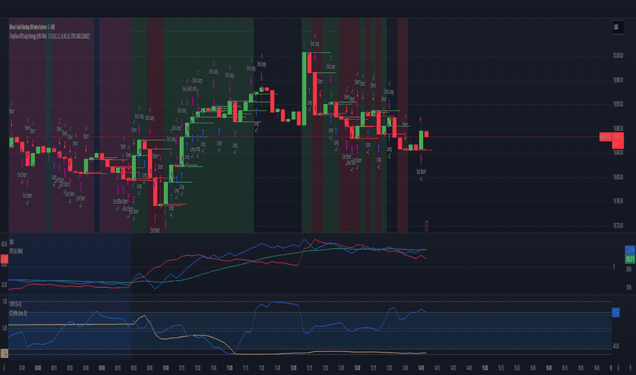
Task: Click the 09:00 time axis label
Action: [102, 368]
